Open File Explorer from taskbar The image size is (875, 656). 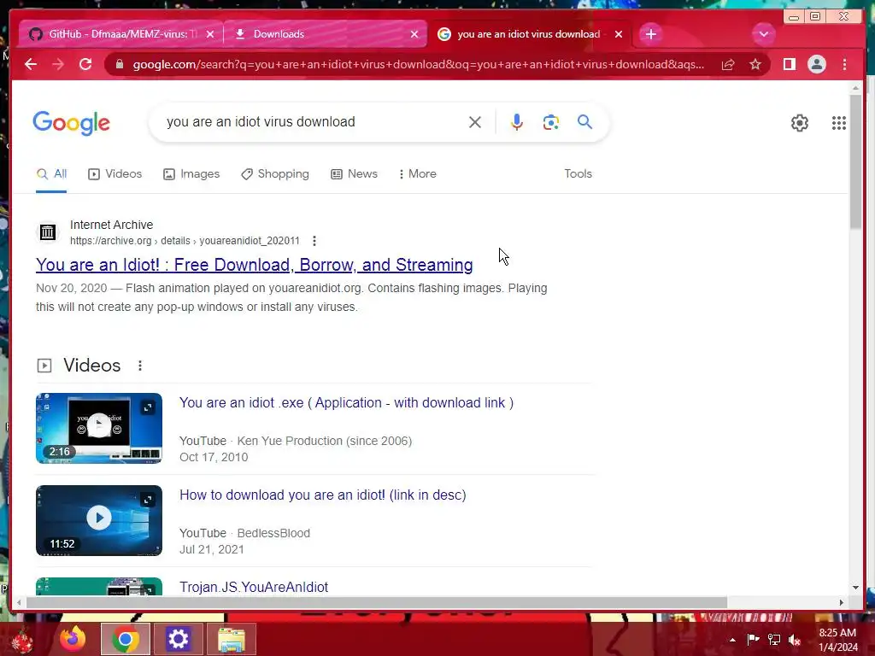pyautogui.click(x=231, y=639)
